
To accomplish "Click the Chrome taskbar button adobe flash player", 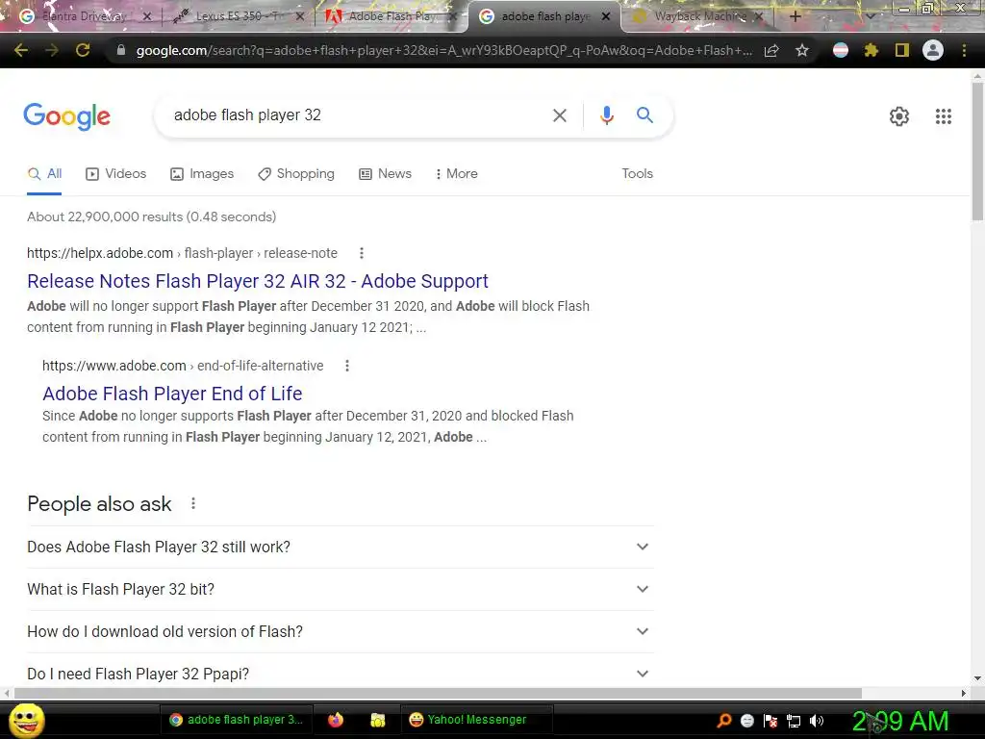I will coord(237,720).
